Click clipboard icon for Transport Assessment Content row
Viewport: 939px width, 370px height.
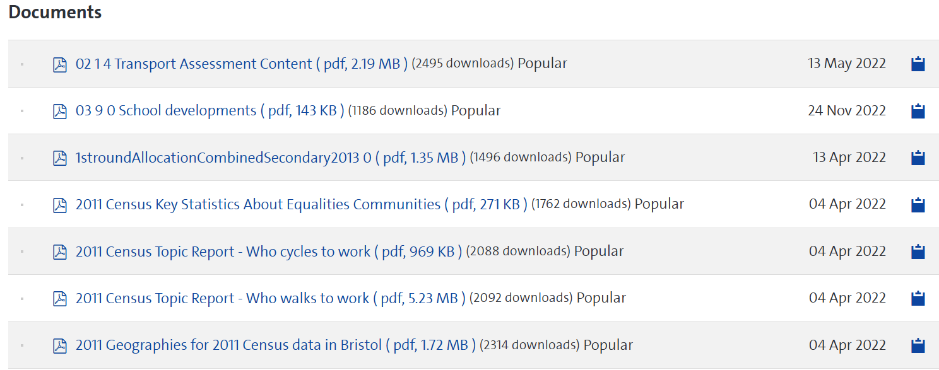point(918,64)
